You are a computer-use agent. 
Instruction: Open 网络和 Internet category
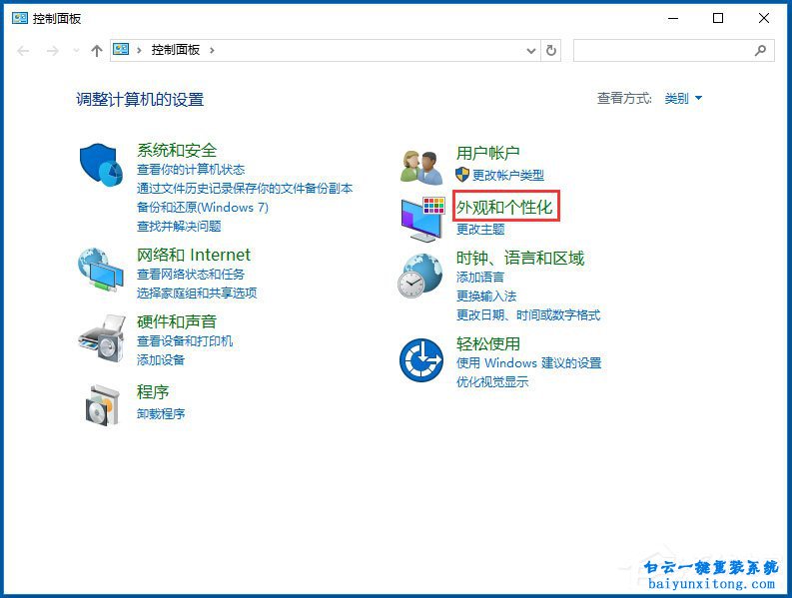[x=194, y=255]
